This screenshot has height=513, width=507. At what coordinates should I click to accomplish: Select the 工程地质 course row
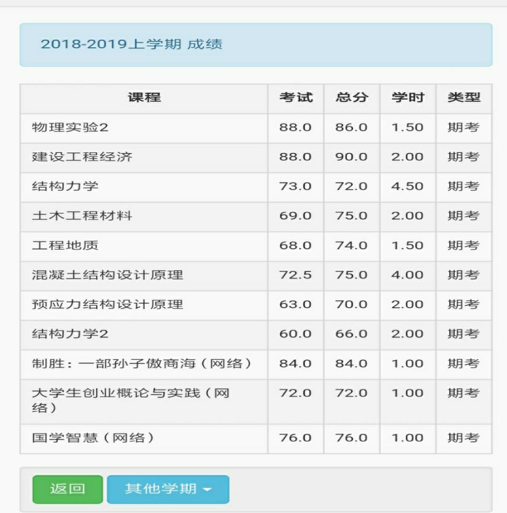[x=65, y=245]
